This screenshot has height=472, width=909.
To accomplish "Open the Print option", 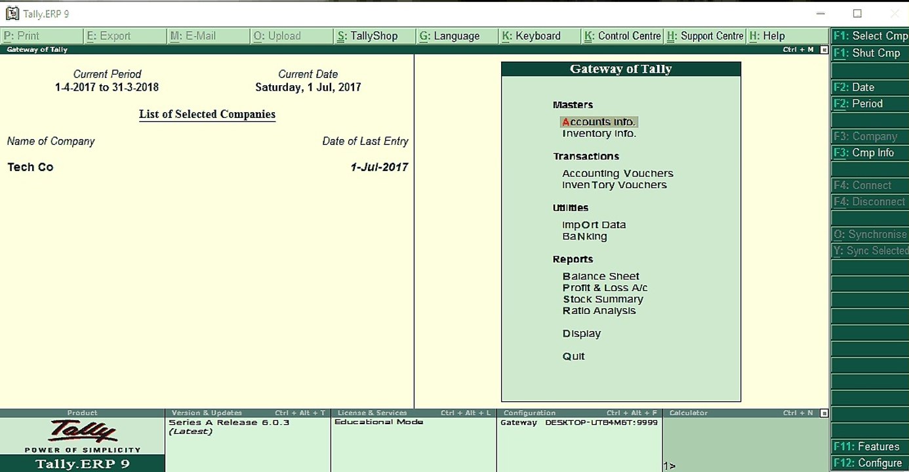I will pyautogui.click(x=42, y=36).
